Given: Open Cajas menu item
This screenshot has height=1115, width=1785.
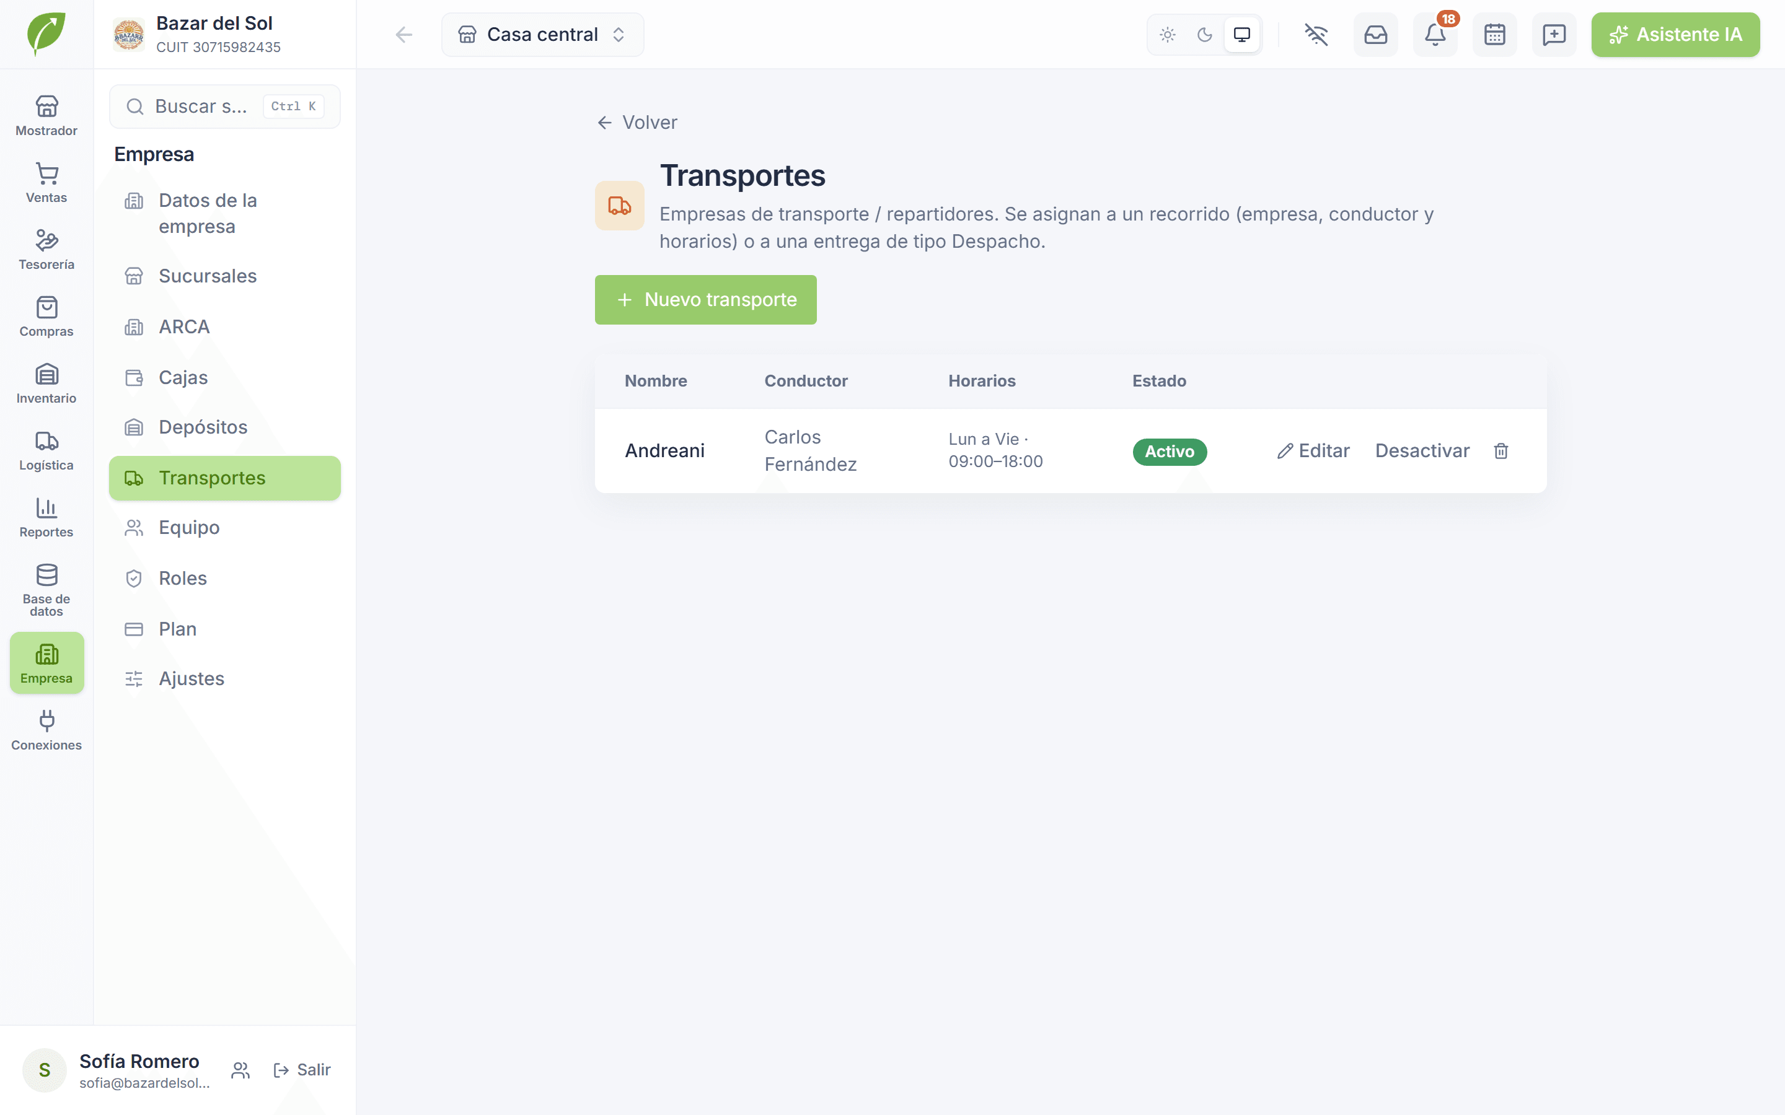Looking at the screenshot, I should tap(225, 378).
